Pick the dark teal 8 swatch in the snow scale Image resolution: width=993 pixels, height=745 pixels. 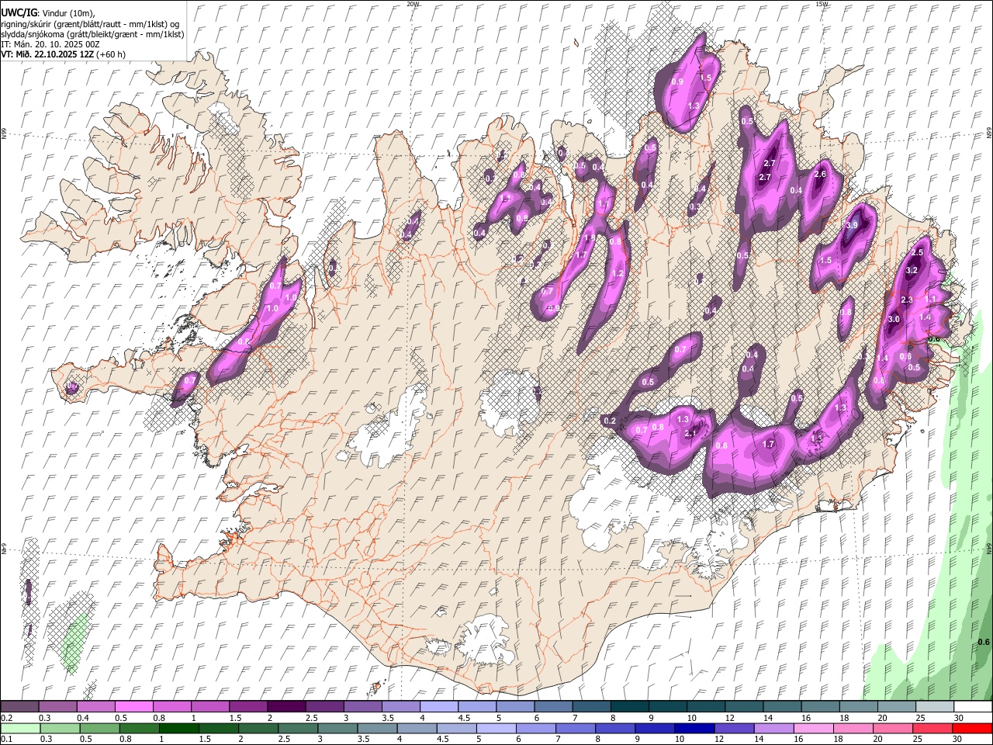coord(629,706)
